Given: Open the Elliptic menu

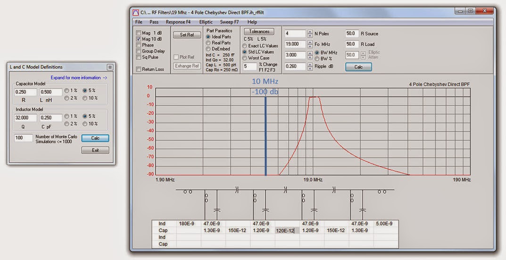Looking at the screenshot, I should pyautogui.click(x=206, y=22).
